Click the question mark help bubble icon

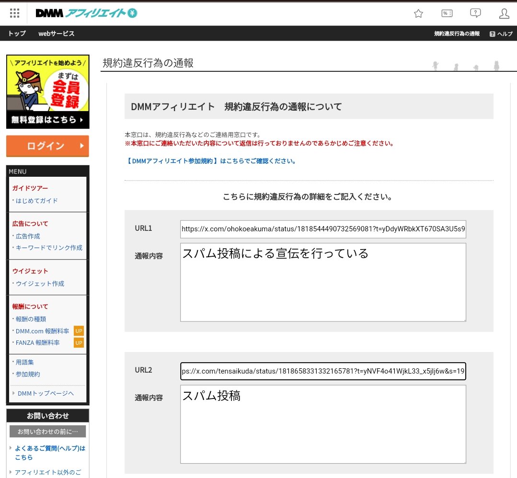pos(475,13)
